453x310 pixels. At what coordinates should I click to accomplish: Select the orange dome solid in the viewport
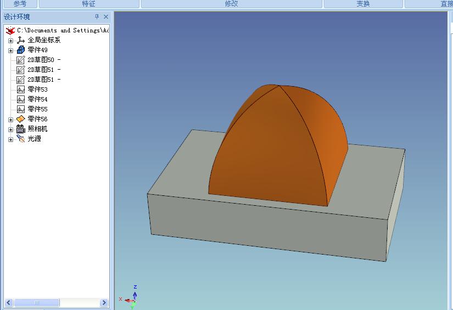point(275,154)
